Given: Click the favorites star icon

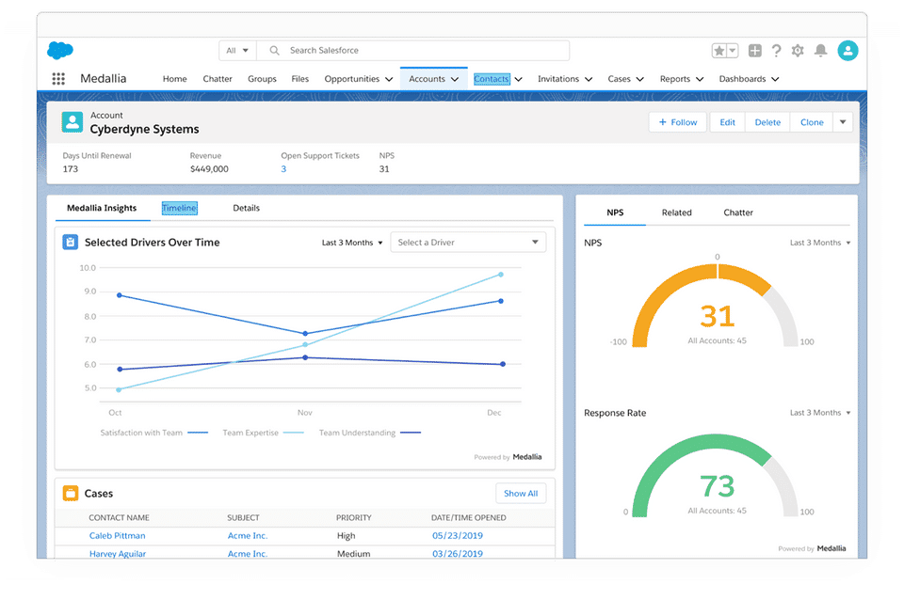Looking at the screenshot, I should [x=718, y=51].
